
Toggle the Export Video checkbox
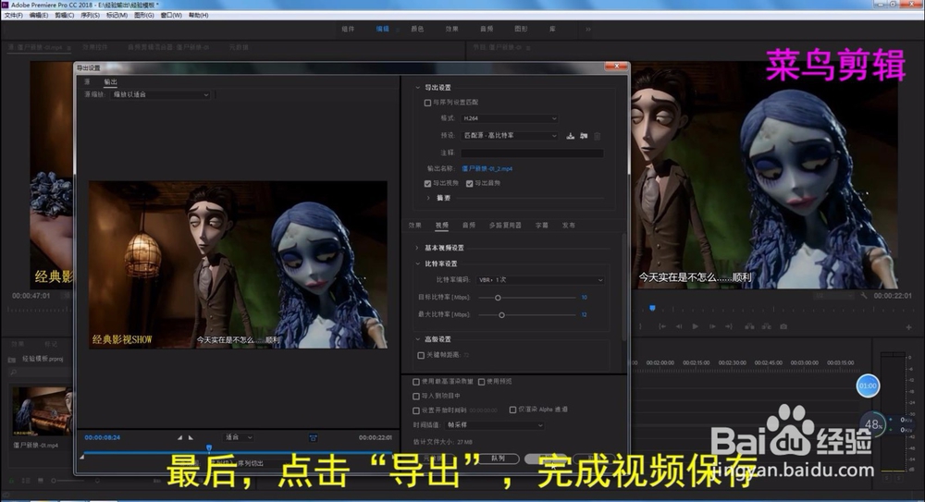[427, 183]
